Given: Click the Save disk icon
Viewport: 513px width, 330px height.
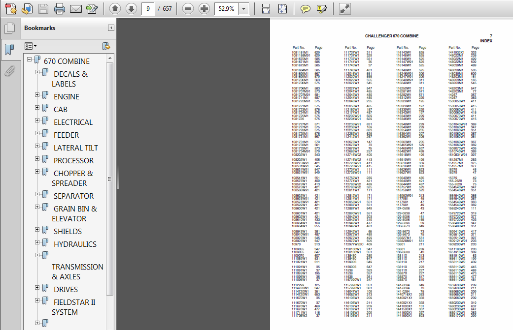Looking at the screenshot, I should 43,9.
